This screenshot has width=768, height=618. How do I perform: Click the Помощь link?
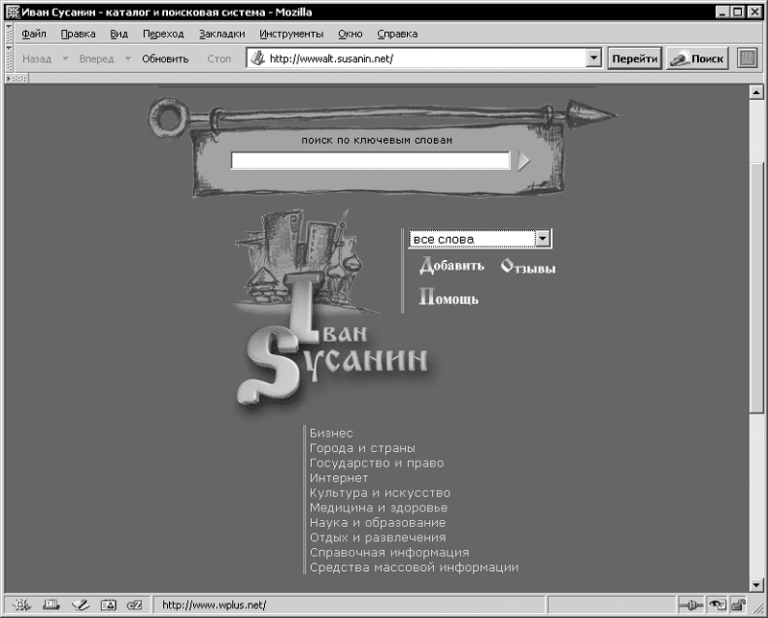click(448, 297)
